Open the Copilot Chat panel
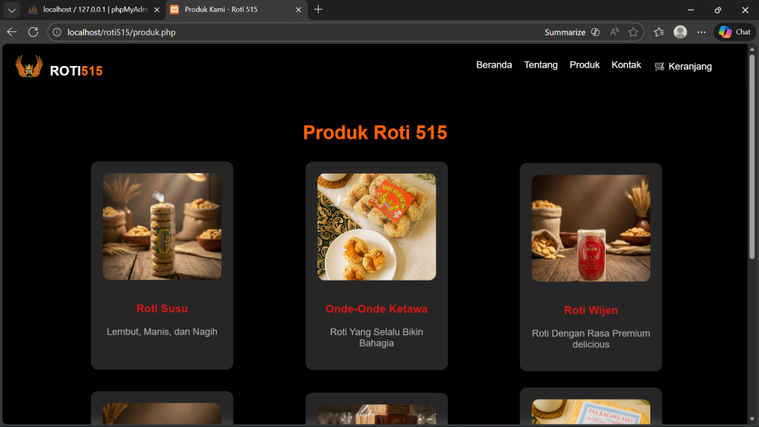This screenshot has height=427, width=759. point(734,32)
